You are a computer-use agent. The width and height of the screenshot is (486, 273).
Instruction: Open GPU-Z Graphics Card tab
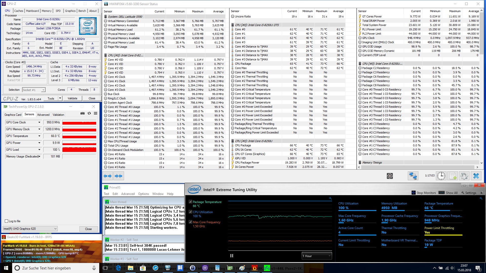click(x=13, y=115)
